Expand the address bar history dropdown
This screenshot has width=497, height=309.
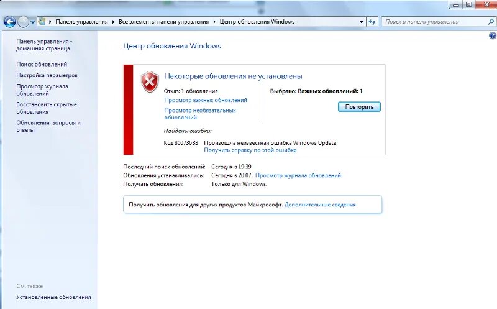coord(361,22)
